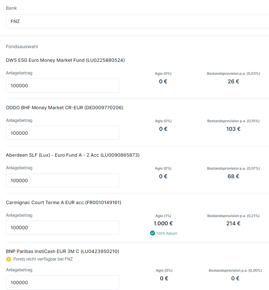Select the ODDO BHF Money Market CR-EUR name

pos(65,108)
